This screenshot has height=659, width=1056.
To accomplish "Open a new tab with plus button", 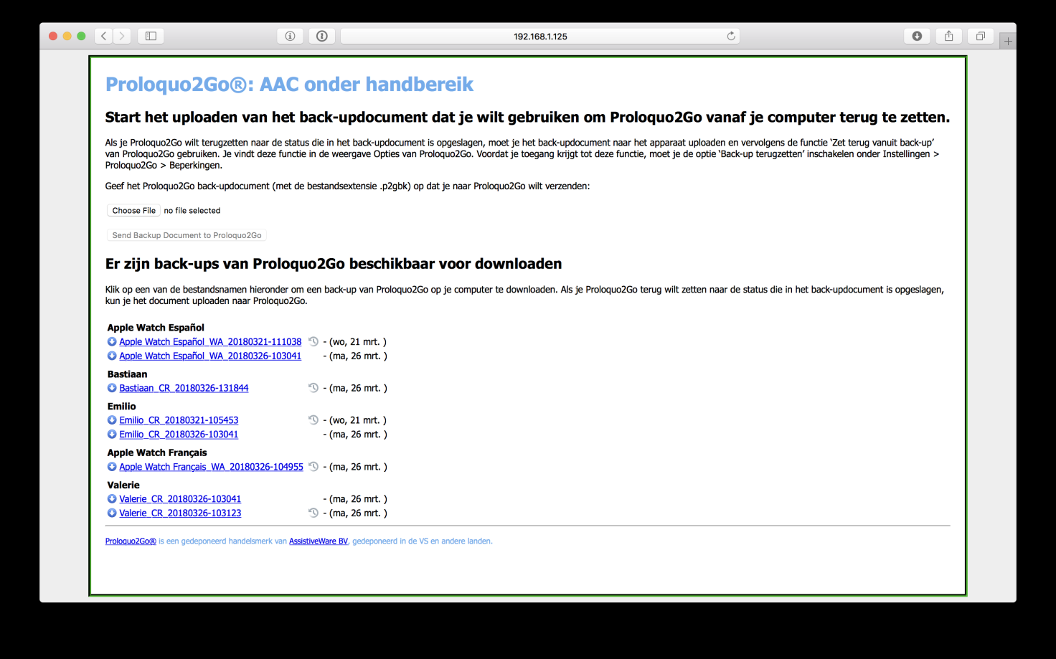I will point(1008,42).
